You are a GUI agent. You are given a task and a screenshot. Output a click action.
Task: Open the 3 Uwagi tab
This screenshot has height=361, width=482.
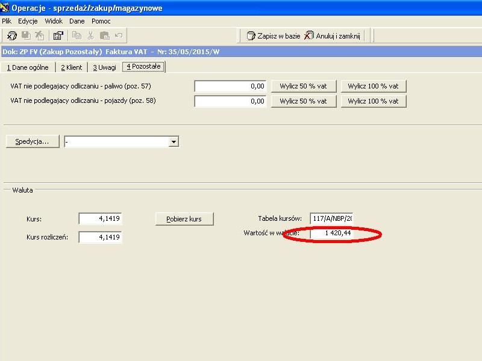point(104,67)
